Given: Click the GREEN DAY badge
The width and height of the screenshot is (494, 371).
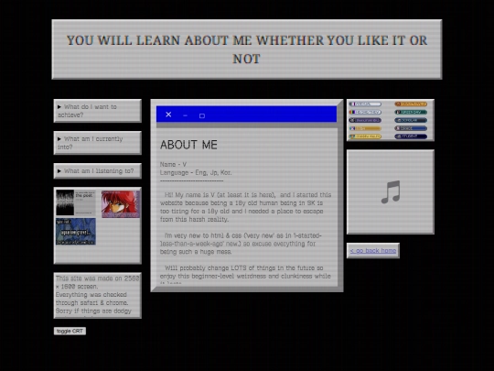Looking at the screenshot, I should [x=411, y=112].
